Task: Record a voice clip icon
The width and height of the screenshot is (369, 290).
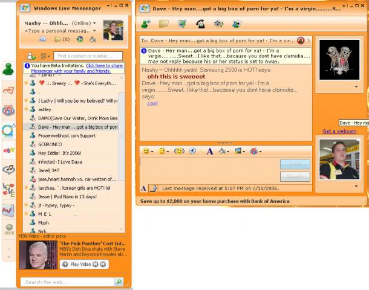Action: tap(192, 151)
